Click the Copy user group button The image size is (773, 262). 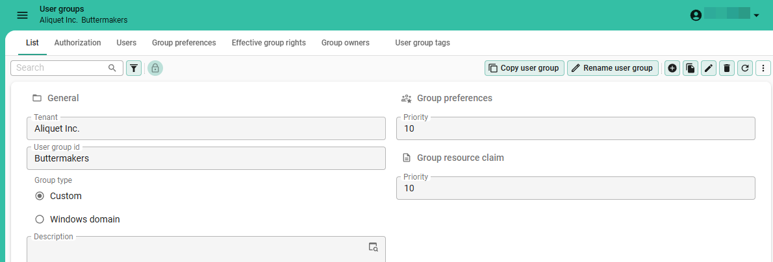coord(524,68)
